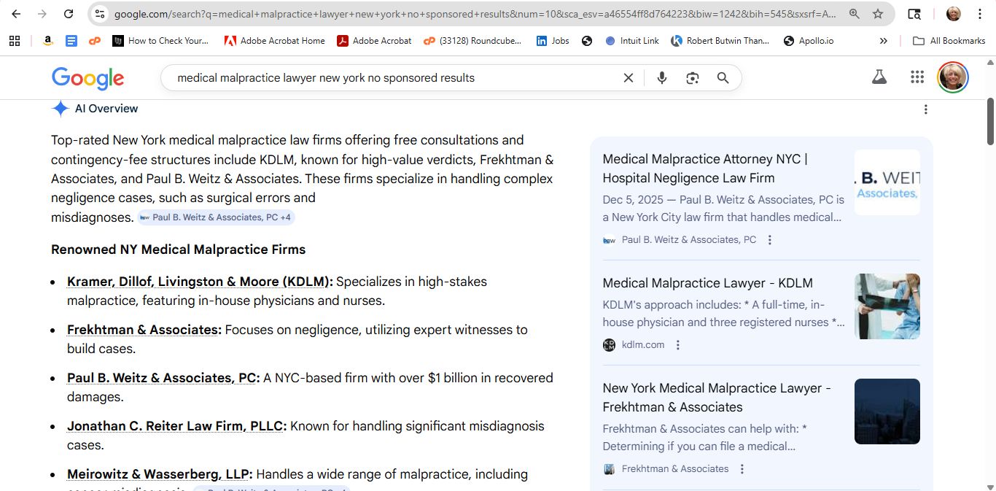Click the KDLM x-ray thumbnail image
The image size is (996, 491).
(x=887, y=306)
